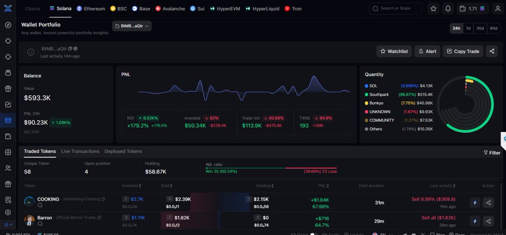Switch to Solana chain tab

[x=60, y=8]
